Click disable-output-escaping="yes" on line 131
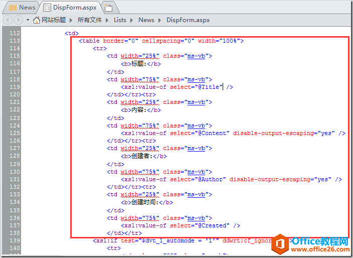 [x=280, y=179]
